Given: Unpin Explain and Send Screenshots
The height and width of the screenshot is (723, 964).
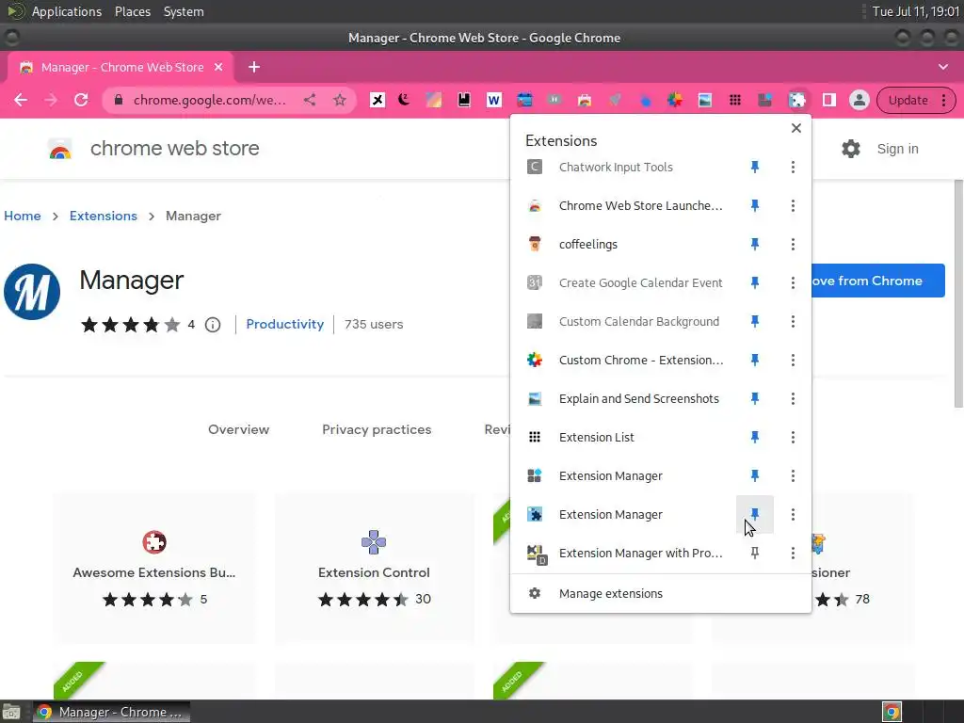Looking at the screenshot, I should (x=754, y=398).
